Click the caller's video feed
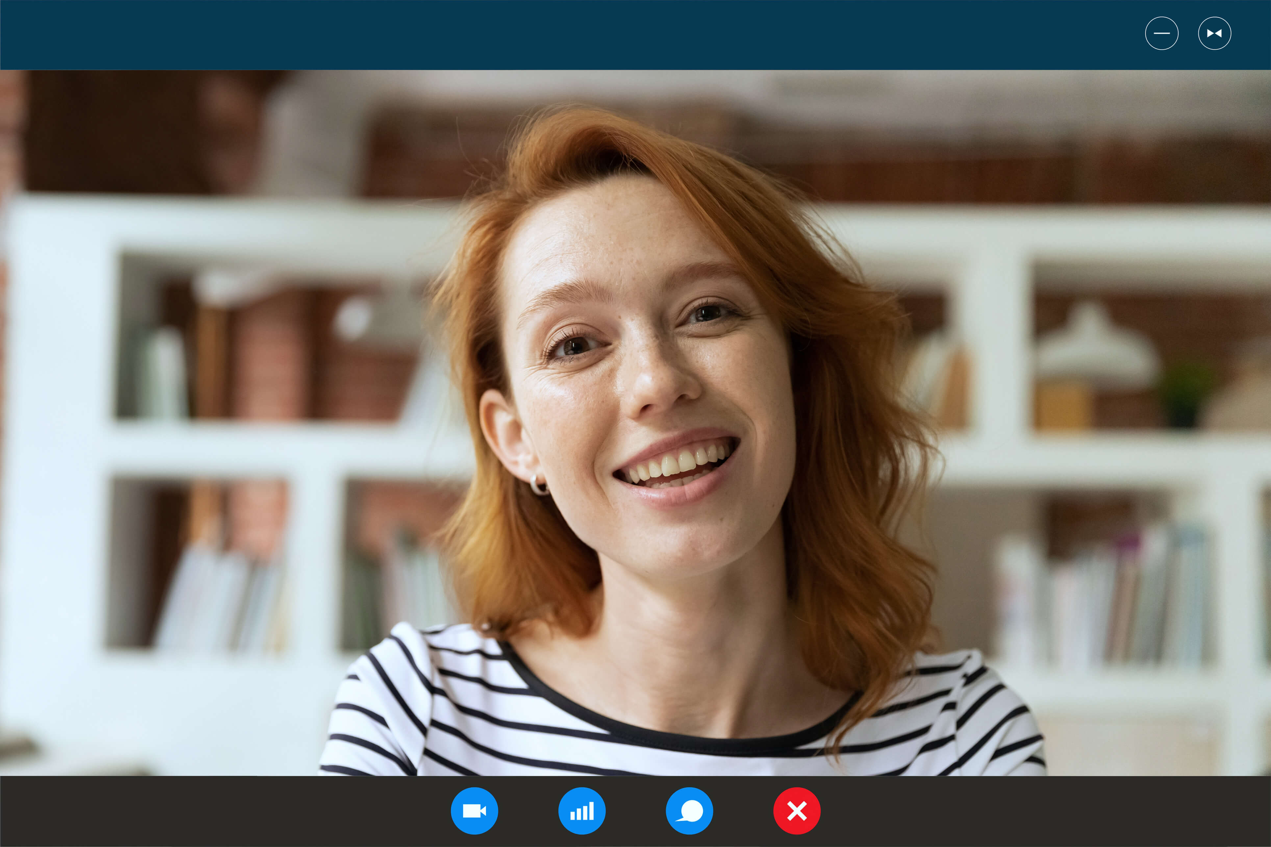The height and width of the screenshot is (847, 1271). pyautogui.click(x=648, y=378)
